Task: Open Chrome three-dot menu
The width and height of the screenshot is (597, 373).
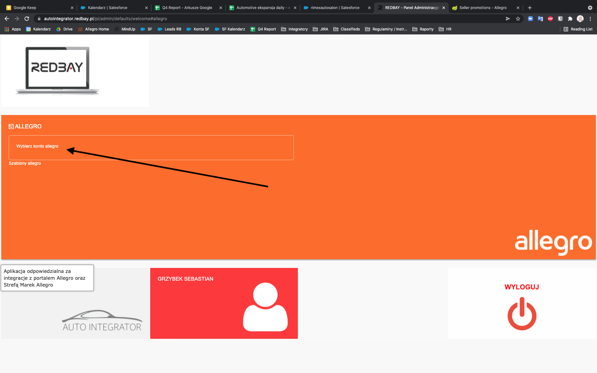Action: click(x=590, y=19)
